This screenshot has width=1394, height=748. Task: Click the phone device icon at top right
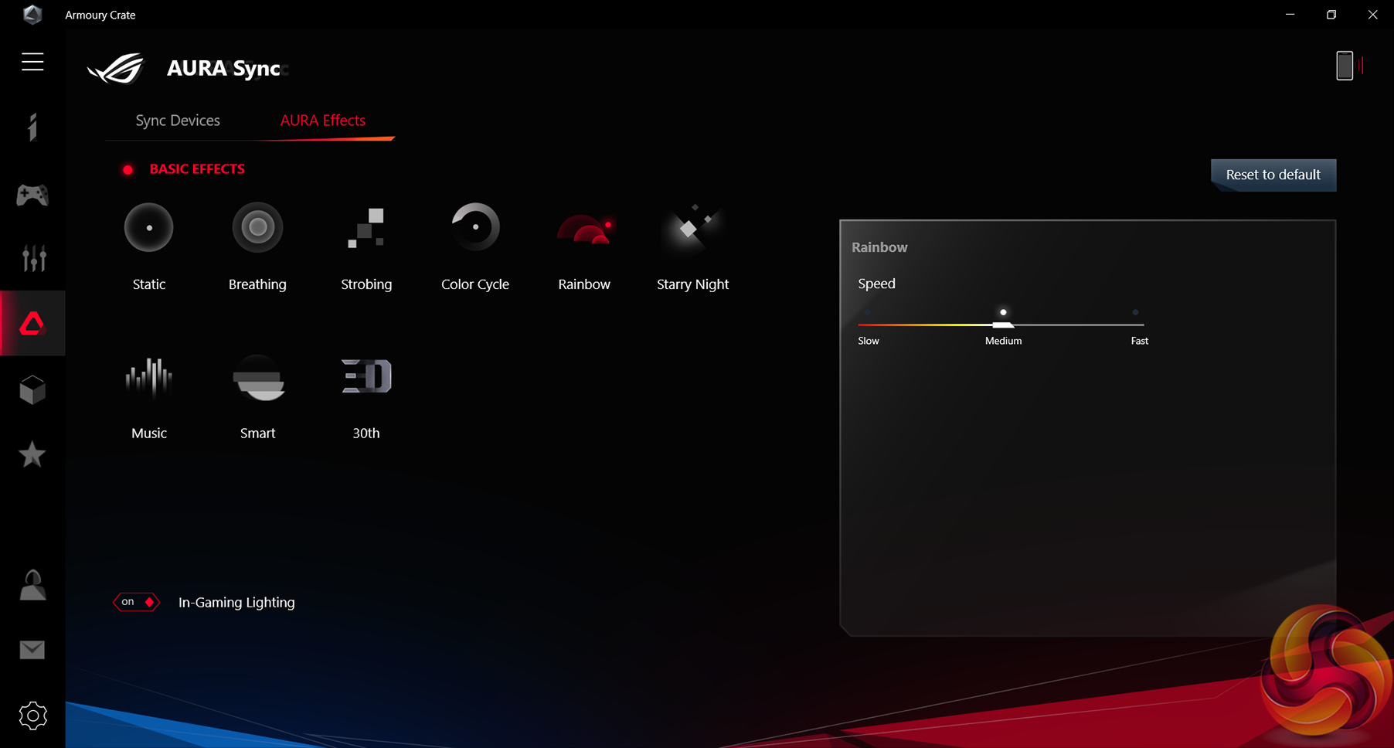(1345, 66)
